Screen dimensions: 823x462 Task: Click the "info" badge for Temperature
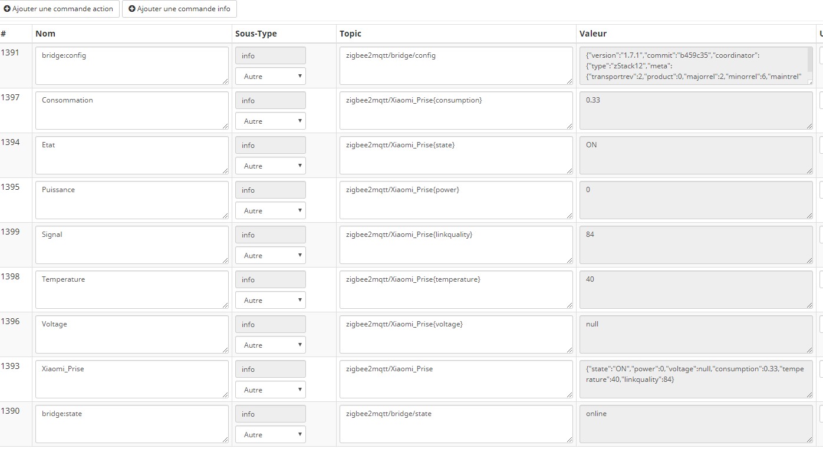[x=270, y=279]
